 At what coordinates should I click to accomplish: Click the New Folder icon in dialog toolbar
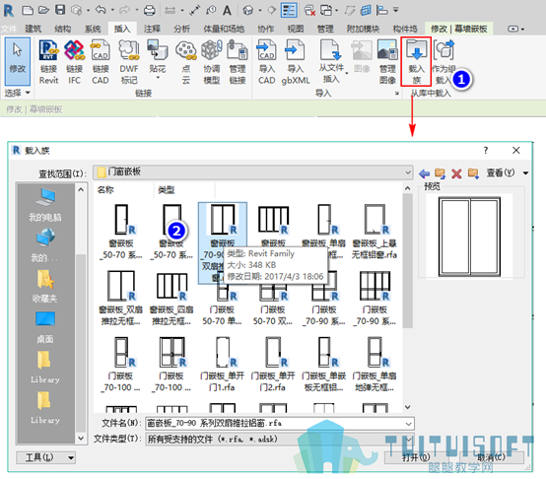[473, 173]
